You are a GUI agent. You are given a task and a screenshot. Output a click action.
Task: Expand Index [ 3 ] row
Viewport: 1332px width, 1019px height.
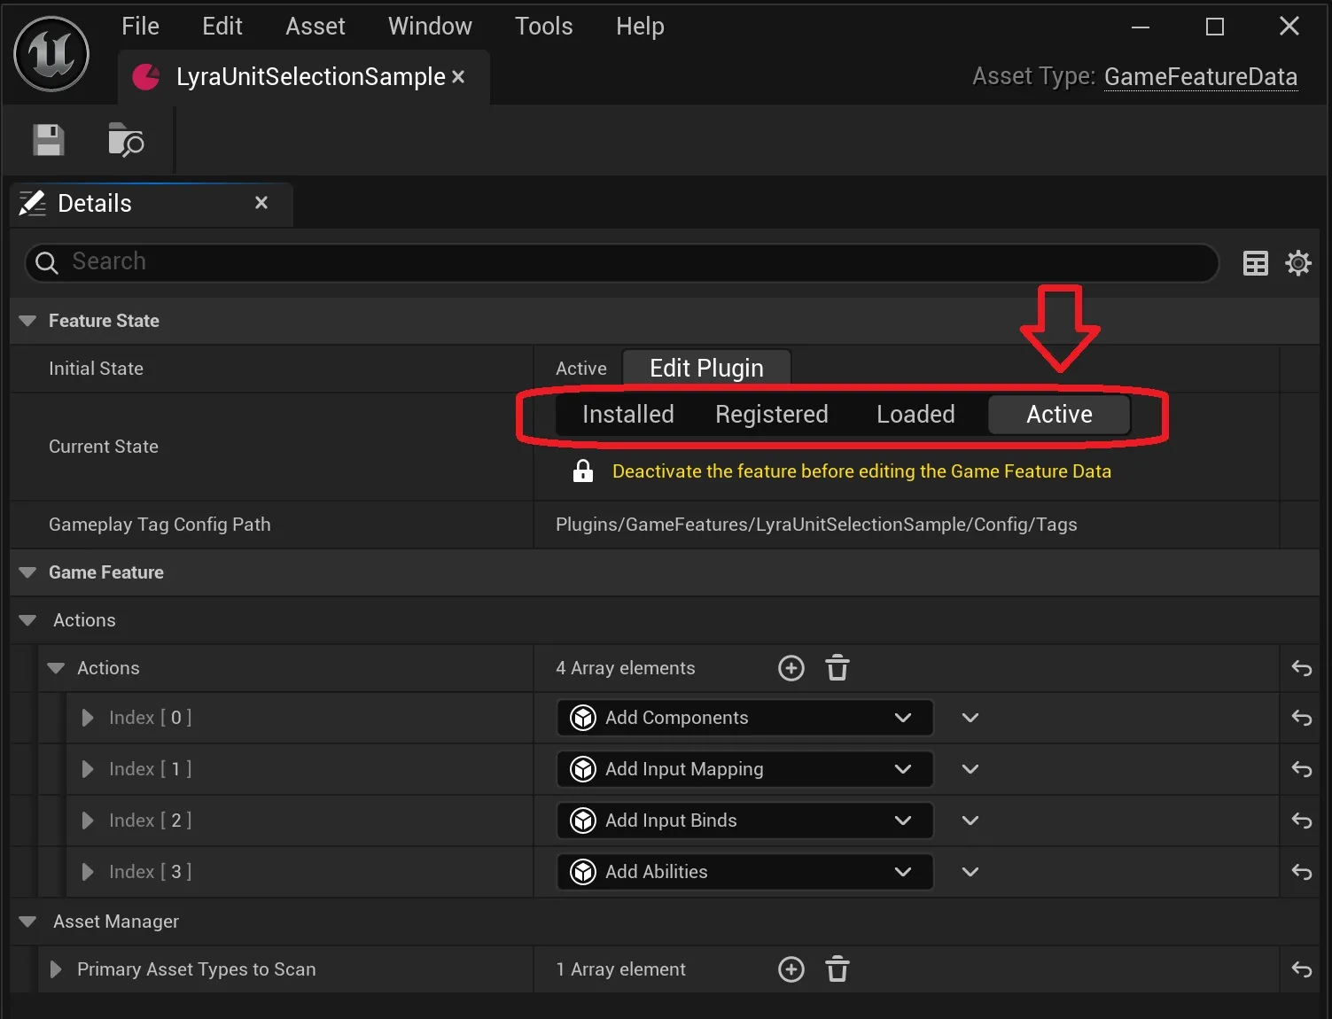point(87,872)
